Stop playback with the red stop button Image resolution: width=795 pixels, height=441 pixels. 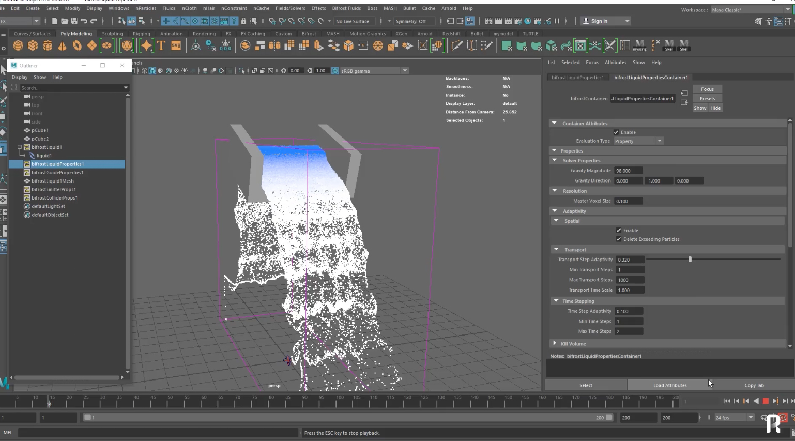(x=766, y=401)
